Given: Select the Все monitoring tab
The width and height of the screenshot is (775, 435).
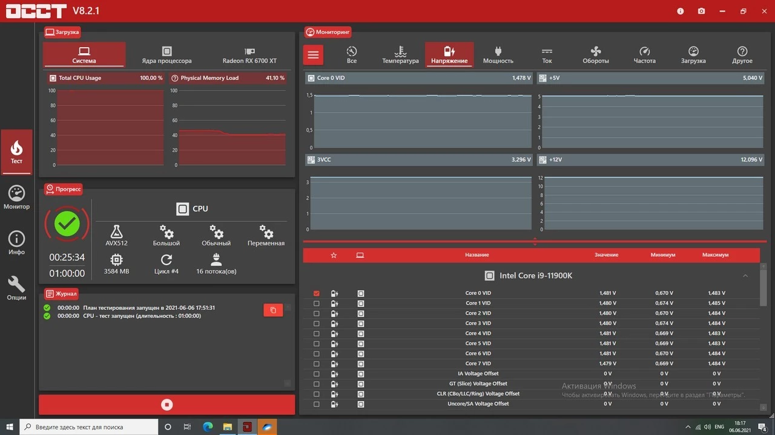Looking at the screenshot, I should point(352,54).
